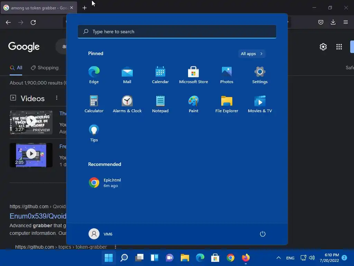
Task: Open the notification count badge
Action: 344,258
